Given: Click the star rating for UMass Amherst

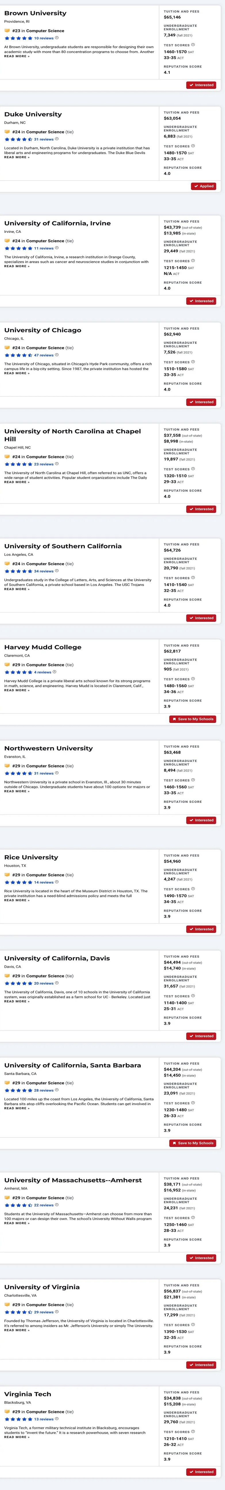Looking at the screenshot, I should pyautogui.click(x=18, y=1206).
